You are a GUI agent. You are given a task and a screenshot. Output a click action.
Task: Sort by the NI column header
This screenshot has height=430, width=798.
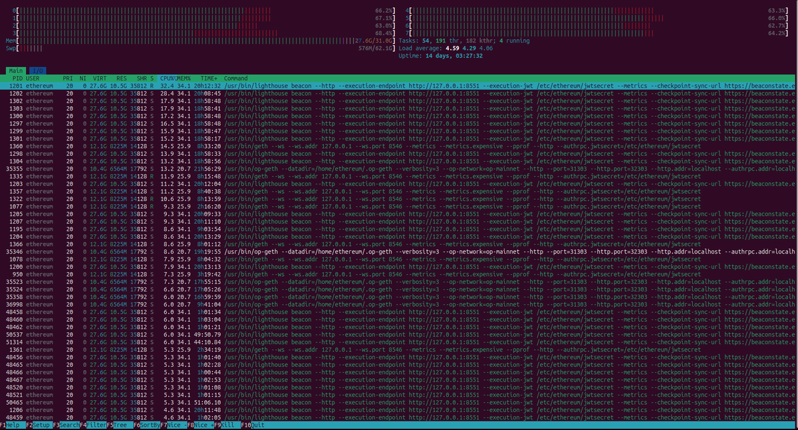click(x=83, y=78)
